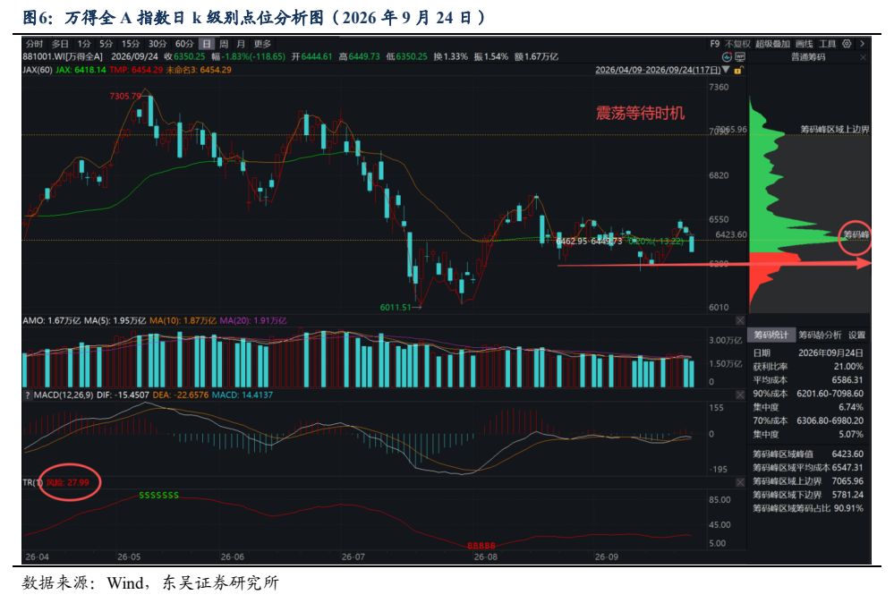Viewport: 894px width, 603px height.
Task: Click the 获利比率 21.00% row
Action: [x=808, y=367]
